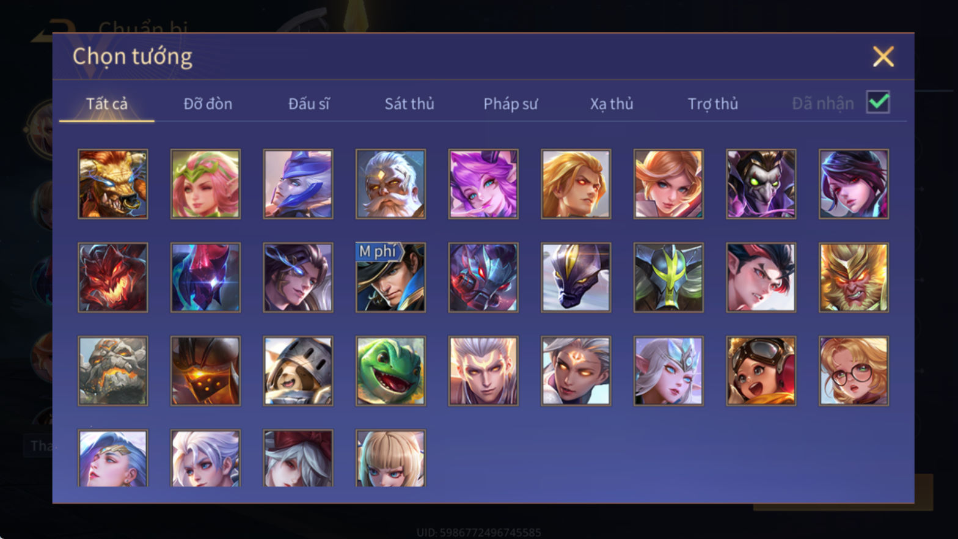Show the 'Pháp sư' hero category
958x539 pixels.
(511, 104)
